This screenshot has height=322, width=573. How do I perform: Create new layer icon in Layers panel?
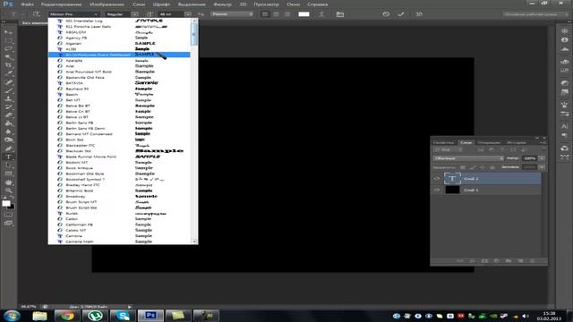pos(520,261)
